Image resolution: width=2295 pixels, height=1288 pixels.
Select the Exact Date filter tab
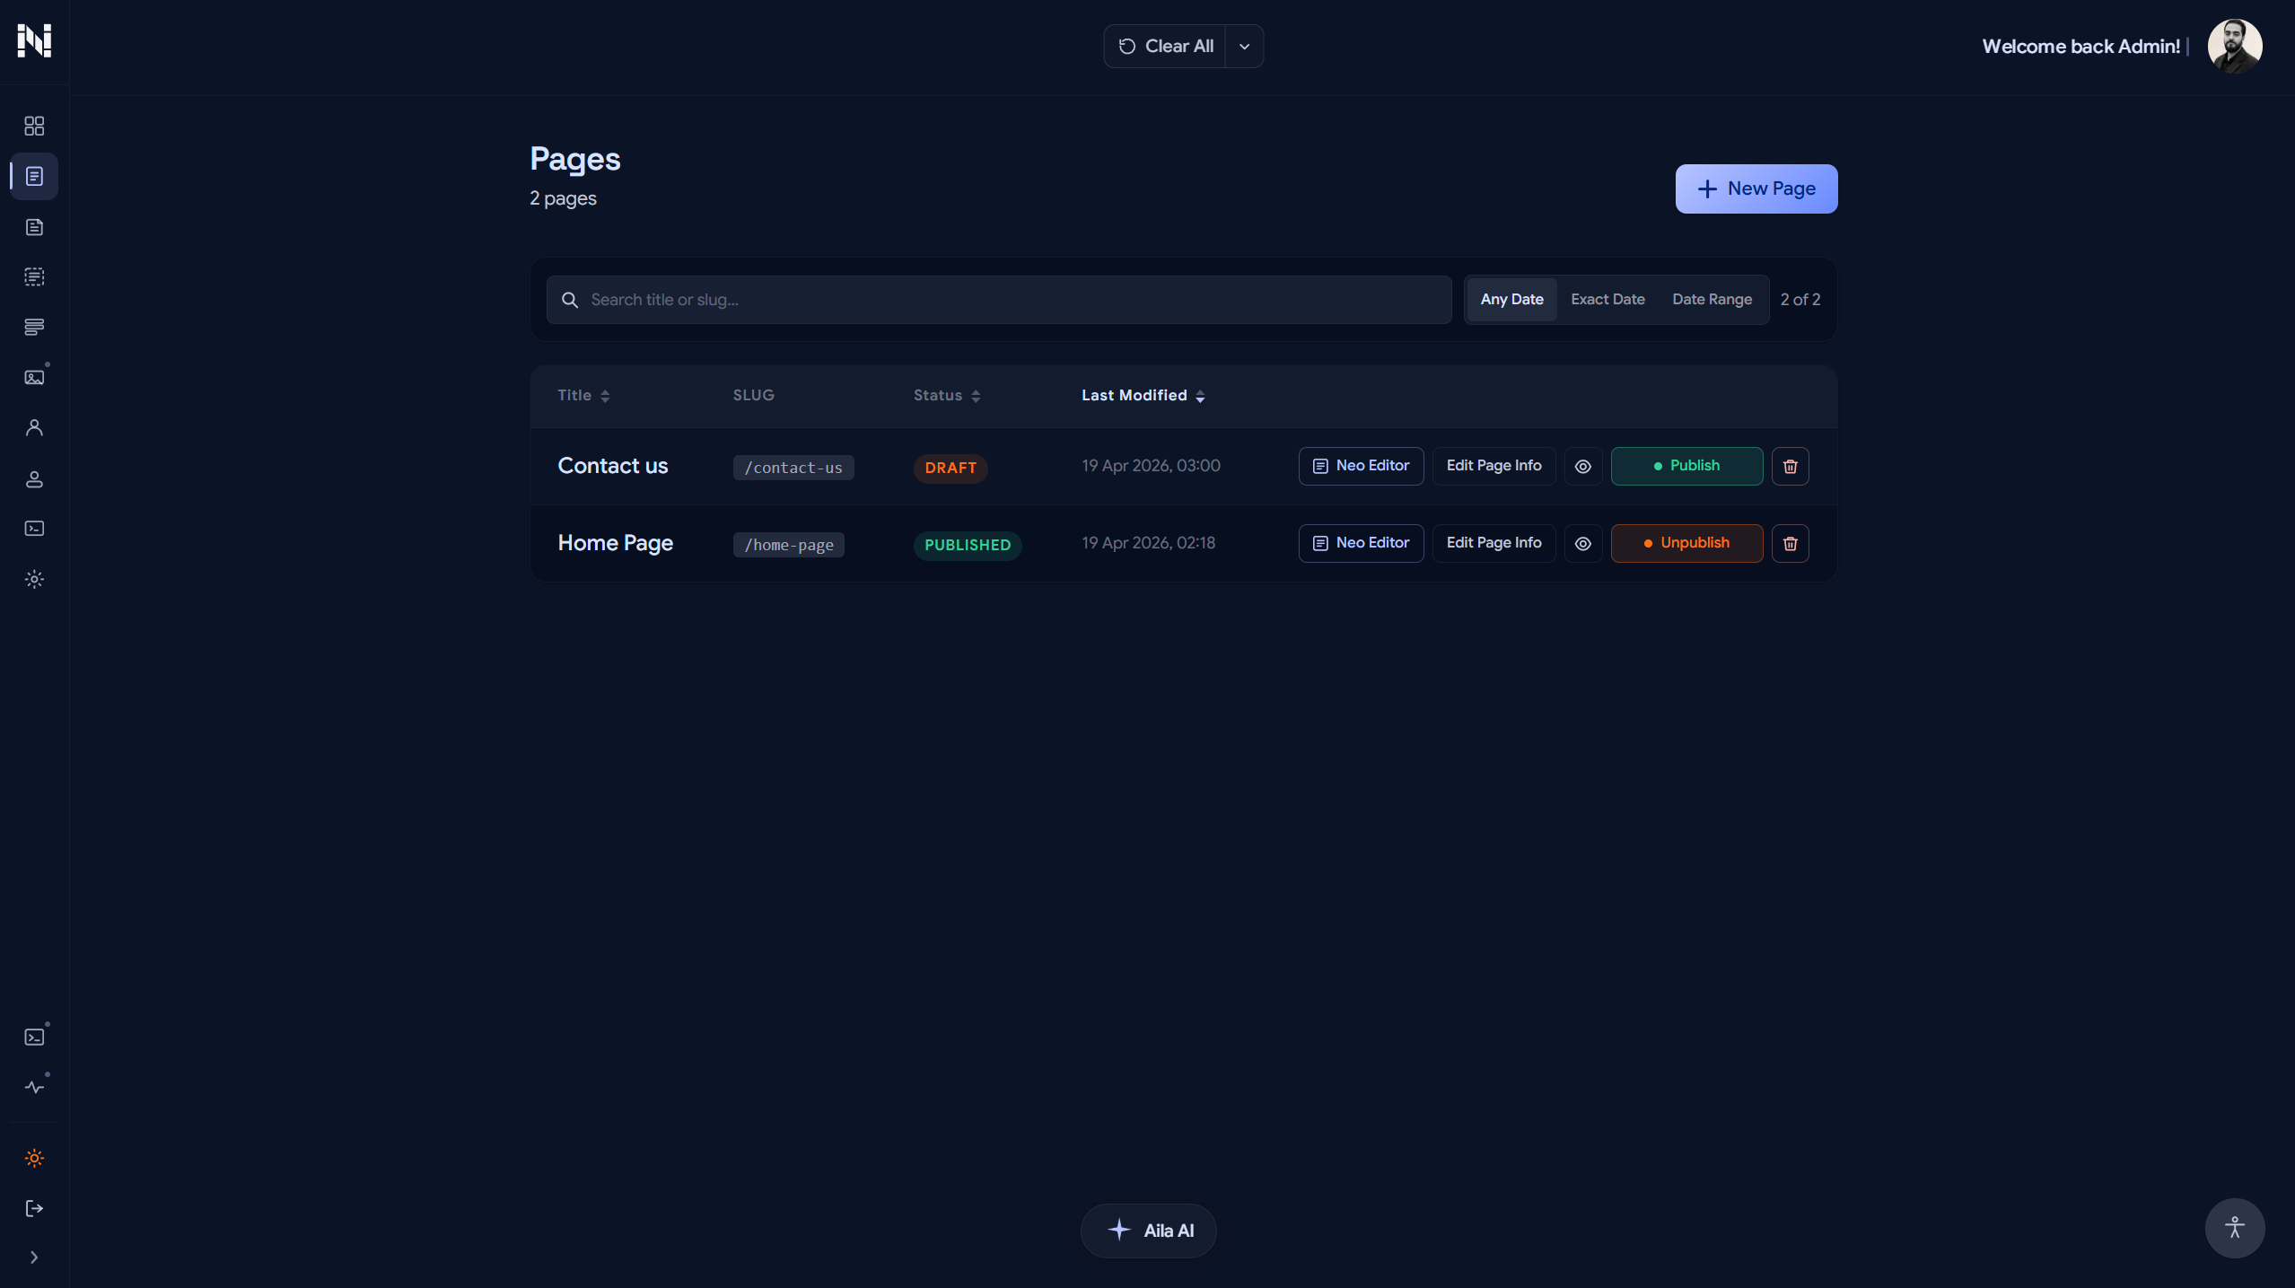[1607, 300]
